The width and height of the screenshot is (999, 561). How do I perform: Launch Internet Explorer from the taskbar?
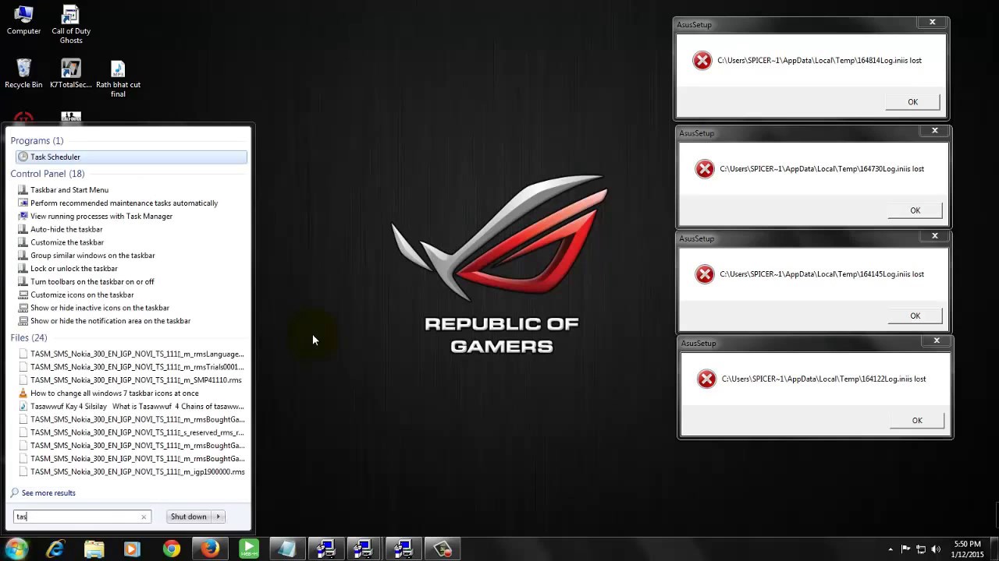coord(55,549)
